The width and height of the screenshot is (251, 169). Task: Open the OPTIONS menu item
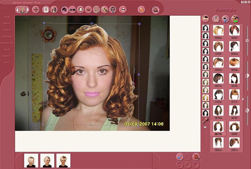(x=7, y=36)
